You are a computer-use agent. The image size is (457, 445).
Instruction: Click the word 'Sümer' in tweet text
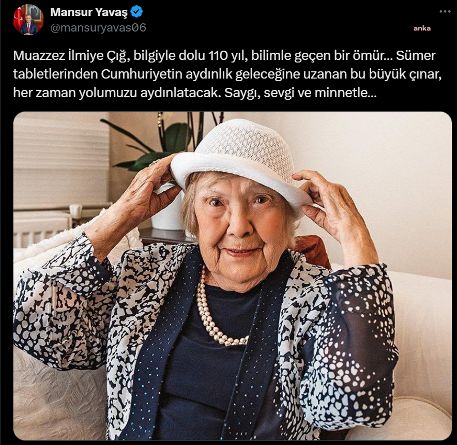[416, 56]
